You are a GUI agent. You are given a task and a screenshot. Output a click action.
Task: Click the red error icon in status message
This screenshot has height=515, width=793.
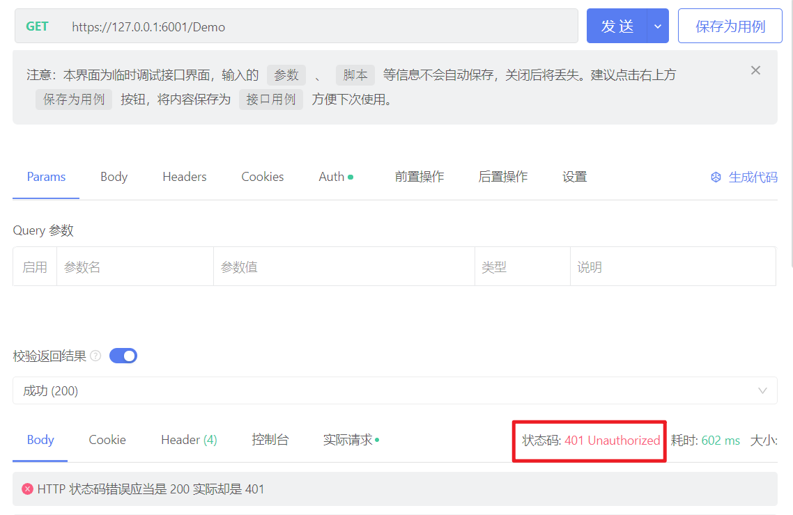27,489
